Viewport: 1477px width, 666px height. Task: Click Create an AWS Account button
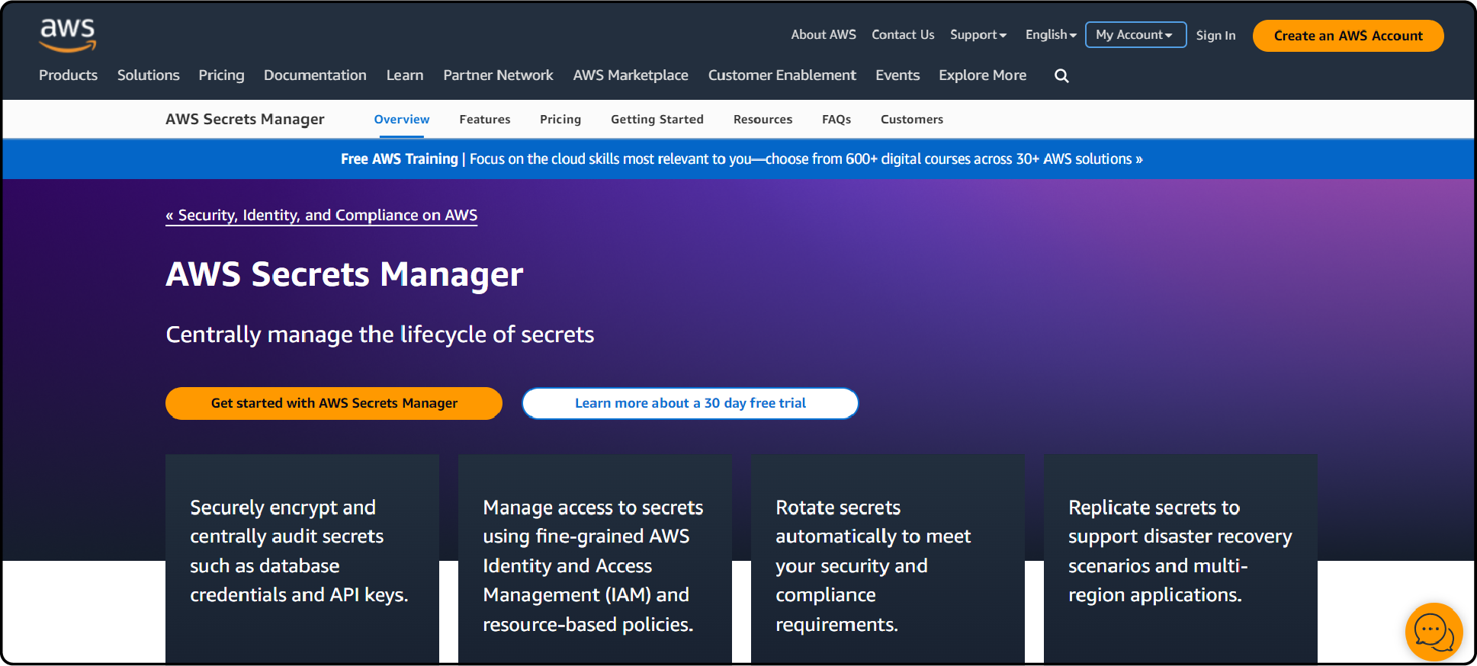pyautogui.click(x=1348, y=36)
